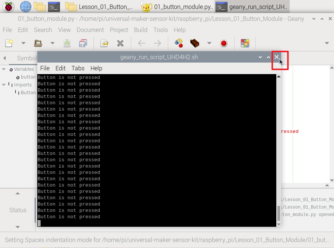Click the Compile icon with red dot
The image size is (334, 248).
point(179,43)
